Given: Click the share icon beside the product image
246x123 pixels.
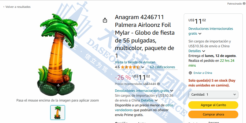Looking at the screenshot, I should click(x=105, y=20).
